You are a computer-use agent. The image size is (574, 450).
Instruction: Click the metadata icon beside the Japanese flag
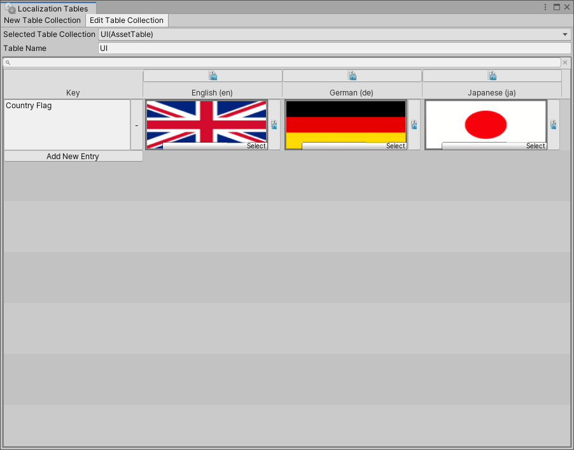554,125
